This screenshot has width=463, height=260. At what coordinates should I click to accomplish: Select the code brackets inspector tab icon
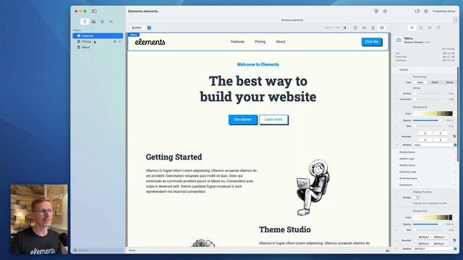(x=430, y=27)
